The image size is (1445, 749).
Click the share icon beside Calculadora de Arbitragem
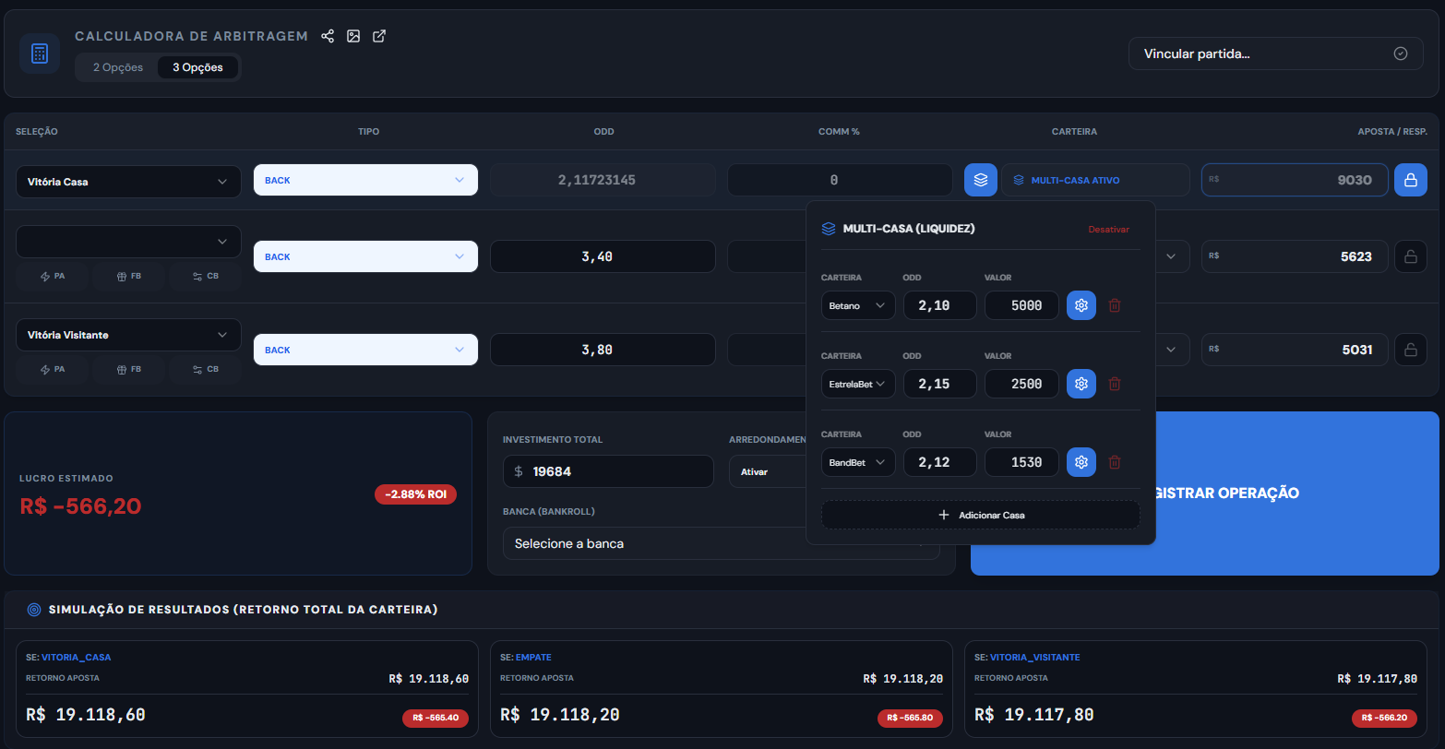point(328,36)
